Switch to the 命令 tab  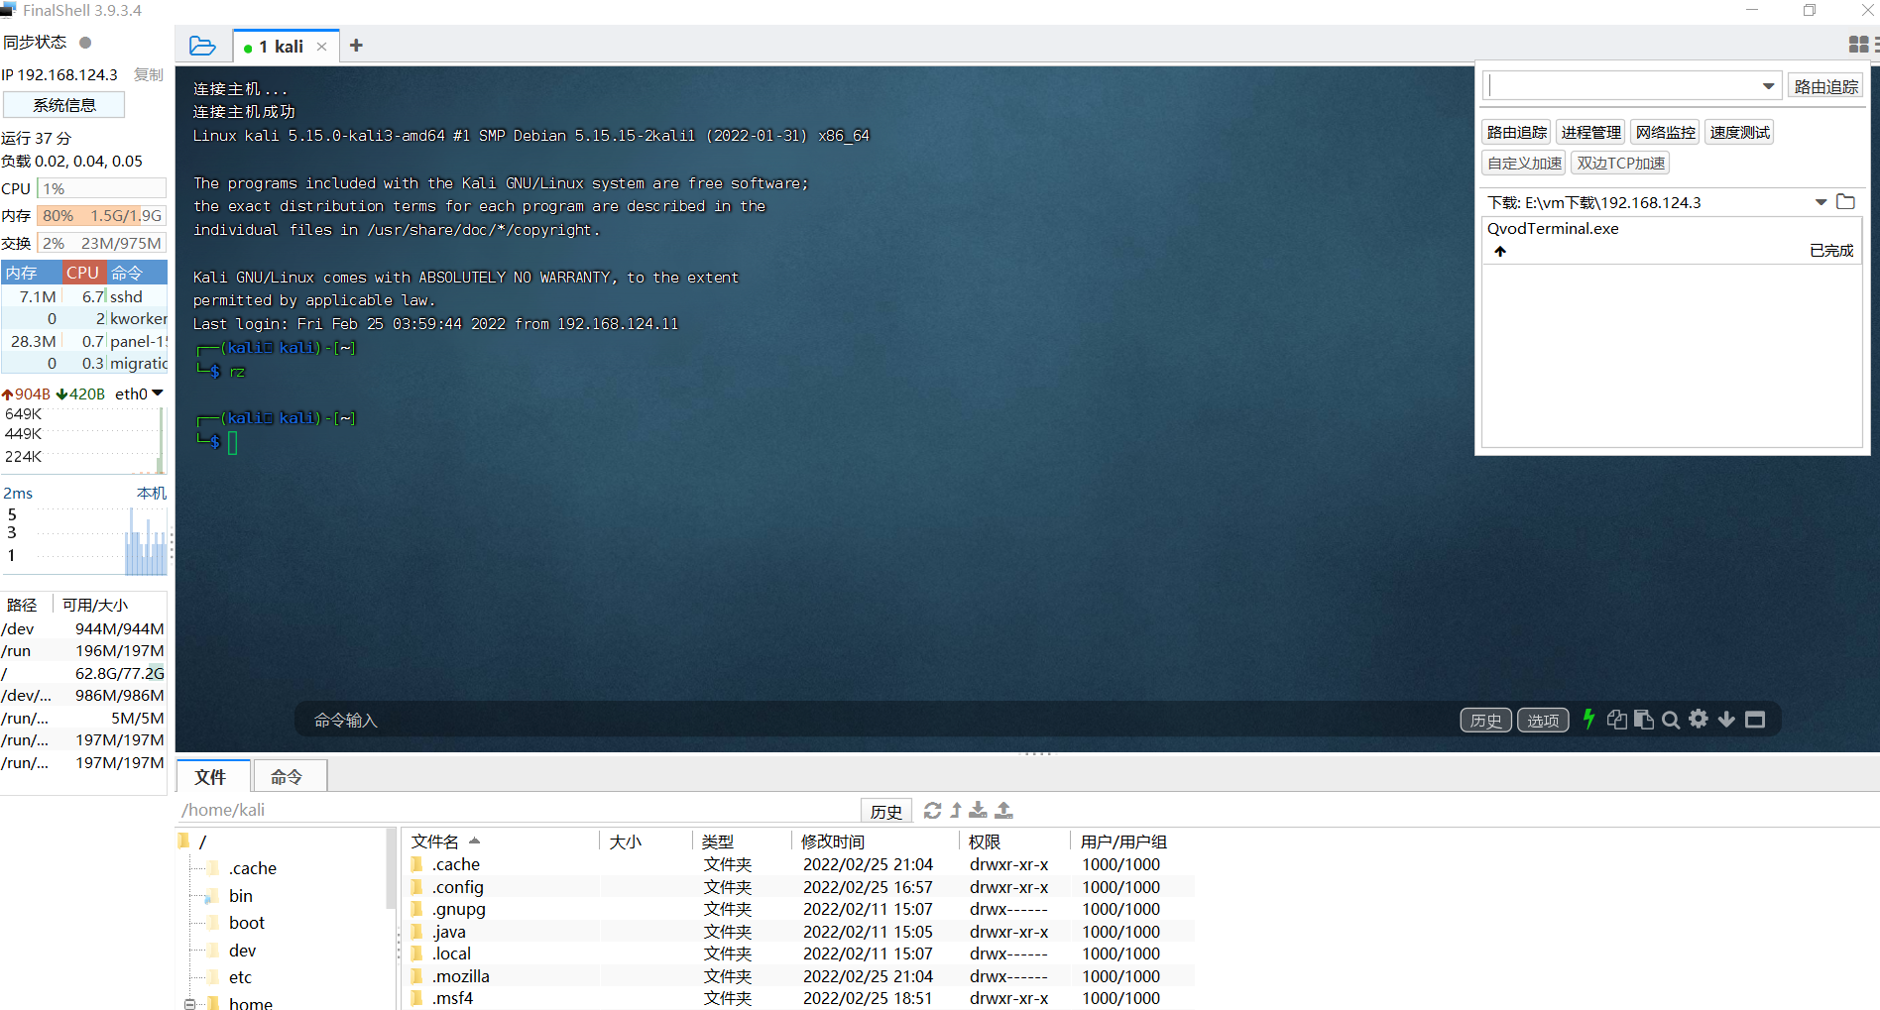(x=290, y=776)
